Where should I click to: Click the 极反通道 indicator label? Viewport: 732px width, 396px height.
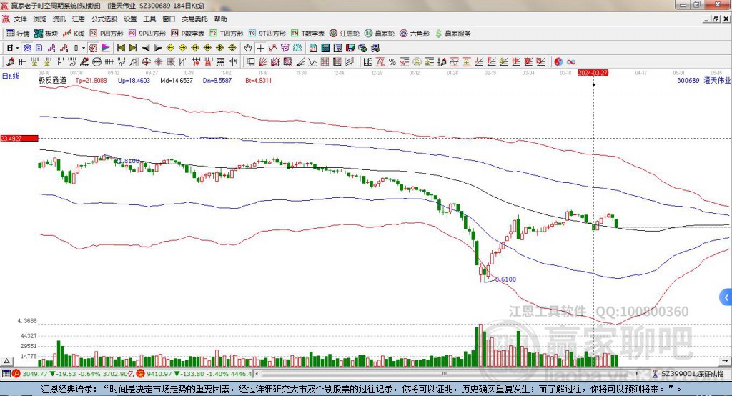[x=52, y=80]
